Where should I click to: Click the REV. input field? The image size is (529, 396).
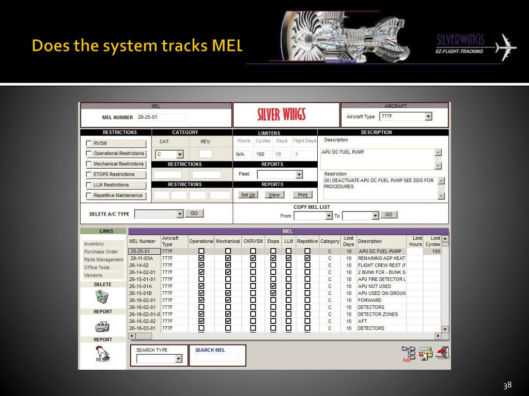click(206, 154)
